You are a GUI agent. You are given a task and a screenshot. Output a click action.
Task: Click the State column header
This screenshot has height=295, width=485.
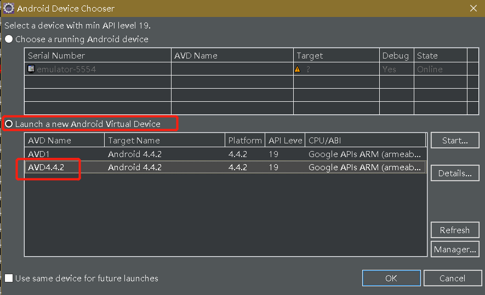click(x=441, y=55)
